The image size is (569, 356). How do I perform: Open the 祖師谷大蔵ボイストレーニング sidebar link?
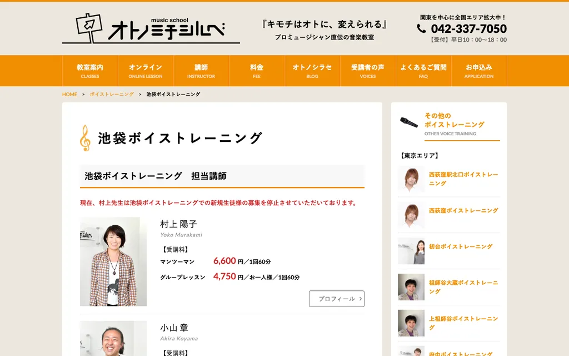tap(463, 287)
